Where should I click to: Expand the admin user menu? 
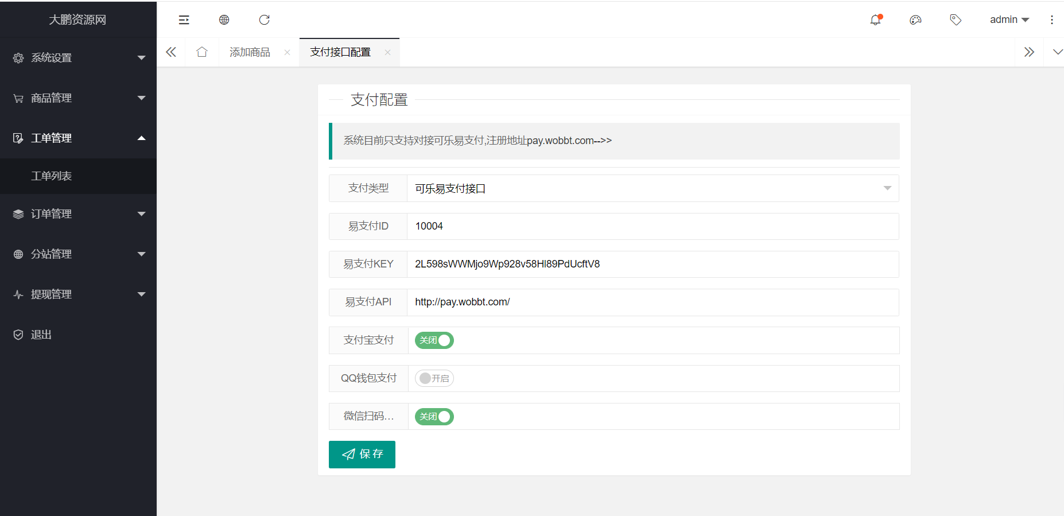coord(1009,20)
